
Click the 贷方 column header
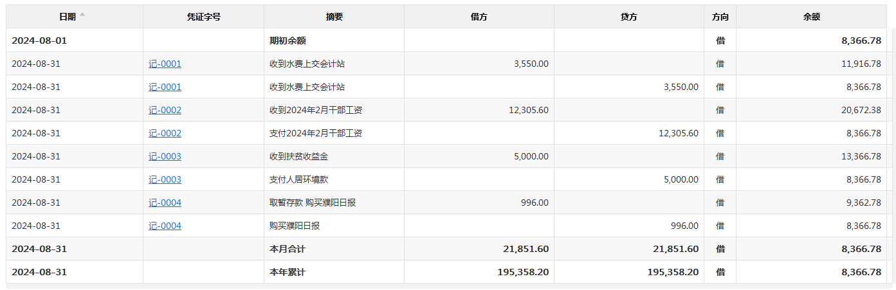pos(629,17)
